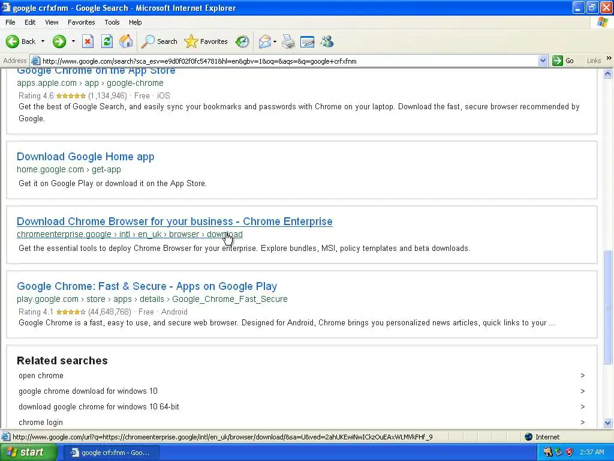Click the Mail envelope icon
The image size is (614, 461).
tap(264, 41)
